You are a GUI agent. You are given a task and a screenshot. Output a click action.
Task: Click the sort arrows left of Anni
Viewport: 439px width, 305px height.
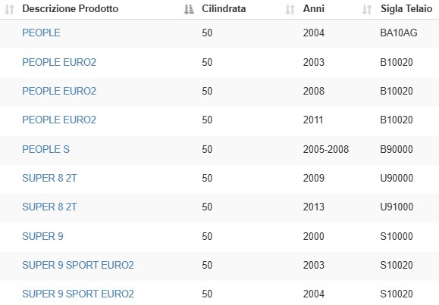tap(290, 10)
